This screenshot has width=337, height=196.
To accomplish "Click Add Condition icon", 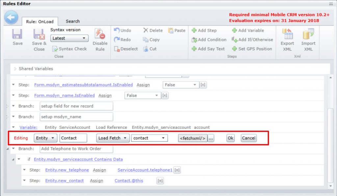I will point(209,39).
